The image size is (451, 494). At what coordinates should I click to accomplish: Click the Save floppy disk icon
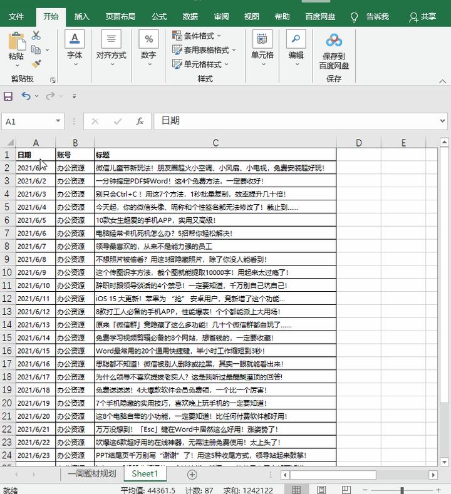(x=8, y=96)
